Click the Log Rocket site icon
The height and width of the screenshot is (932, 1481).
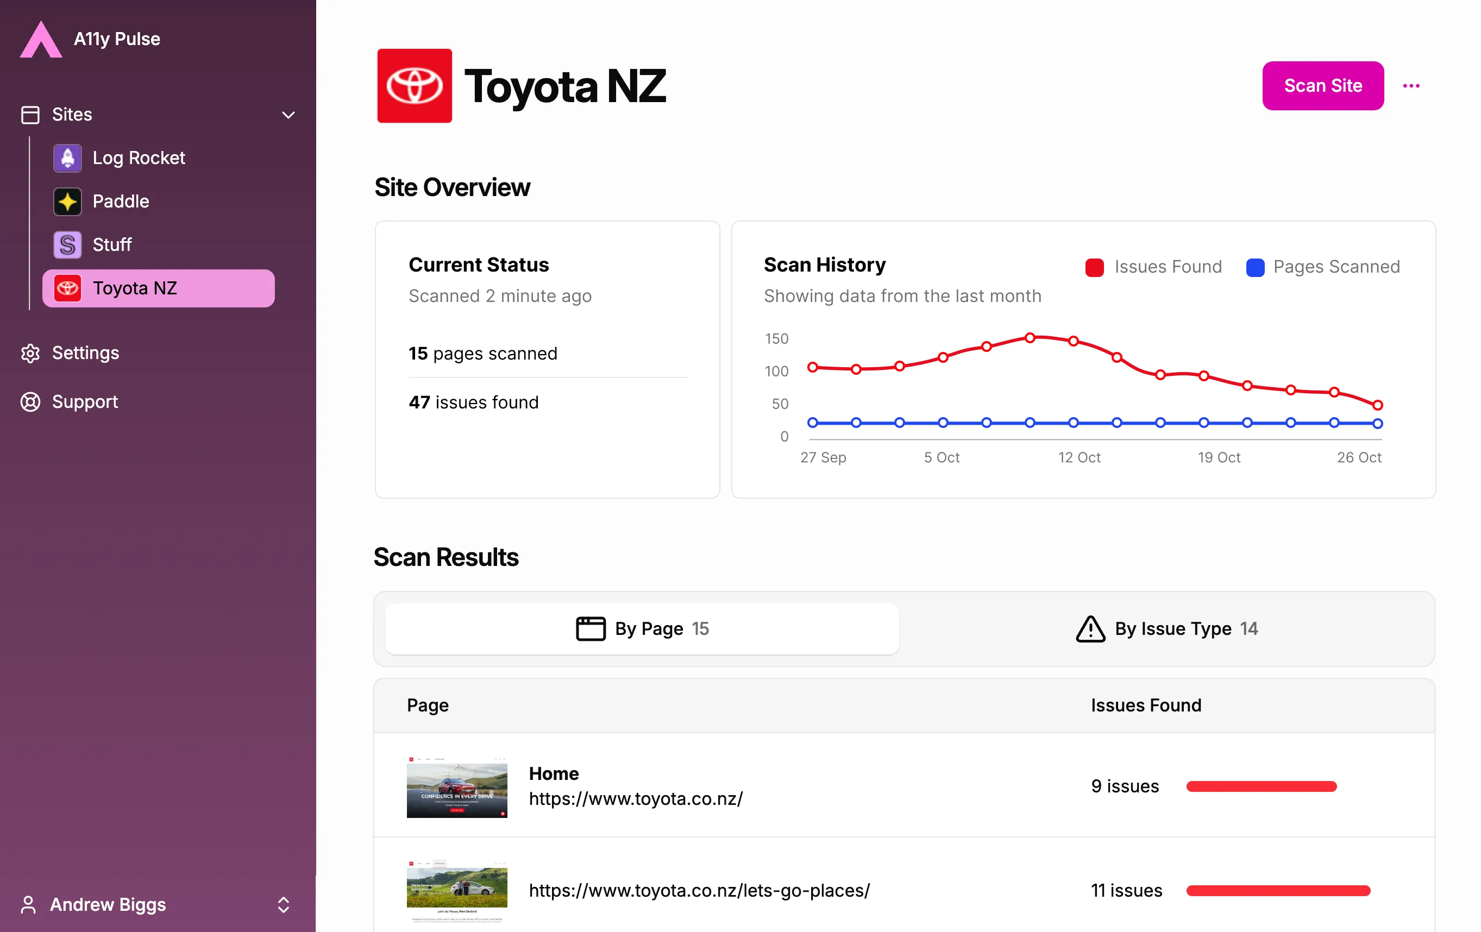(x=67, y=158)
